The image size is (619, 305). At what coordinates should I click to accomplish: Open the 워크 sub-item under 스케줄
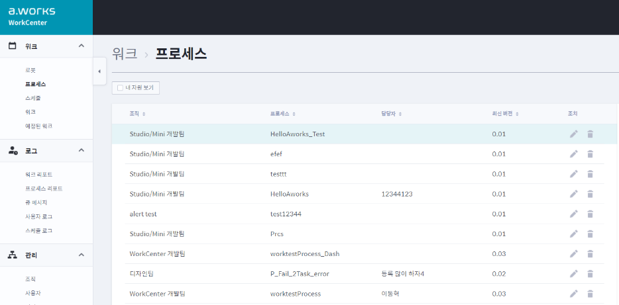click(30, 112)
